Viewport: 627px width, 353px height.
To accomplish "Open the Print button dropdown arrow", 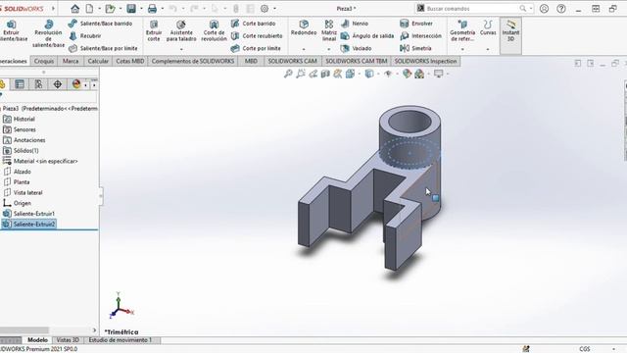I will (x=162, y=9).
